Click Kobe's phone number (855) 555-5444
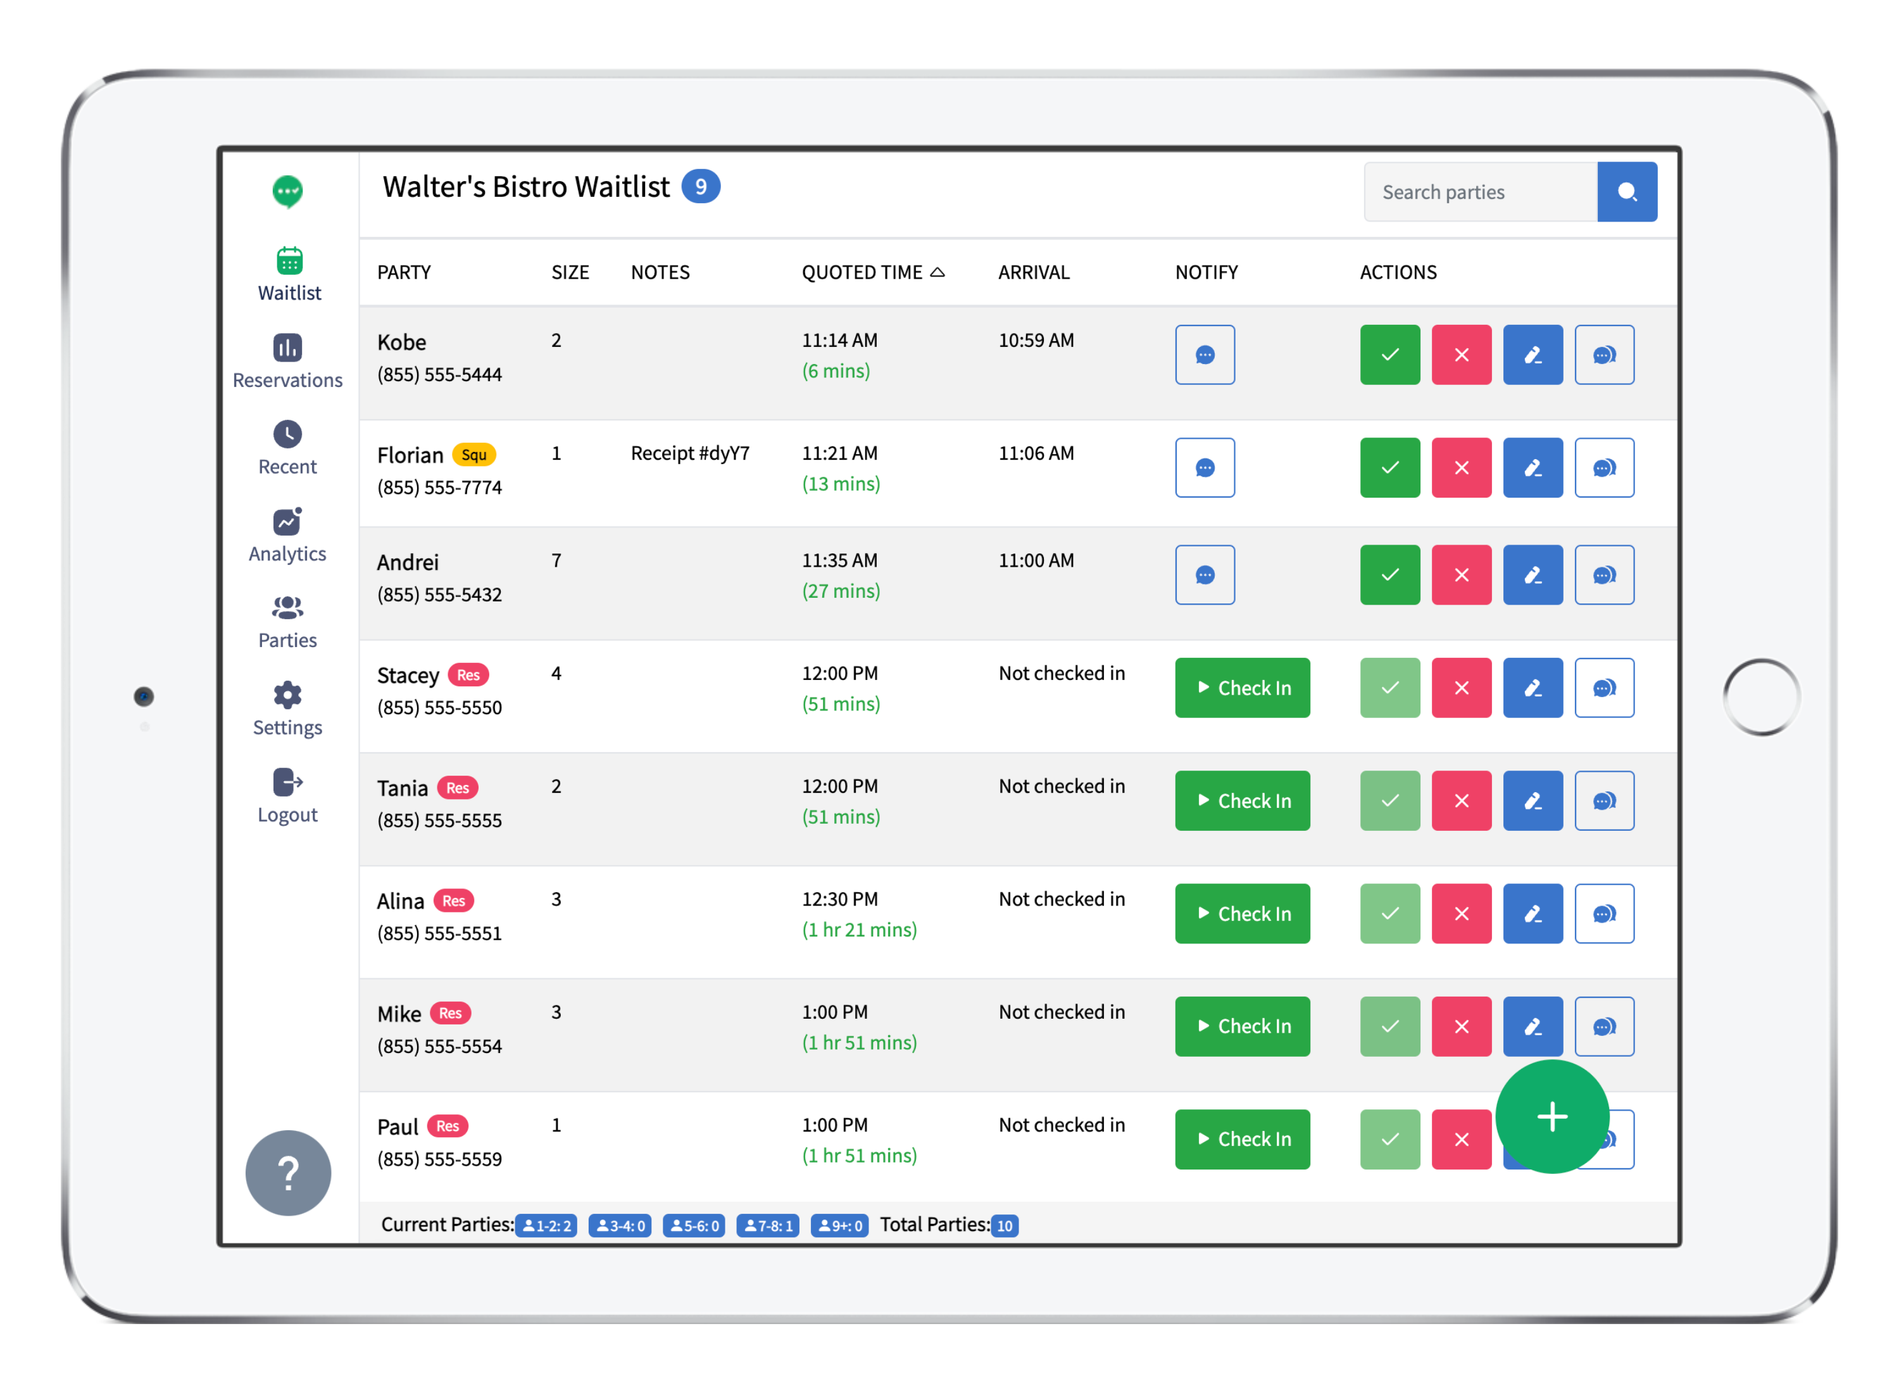1899x1393 pixels. pyautogui.click(x=440, y=374)
